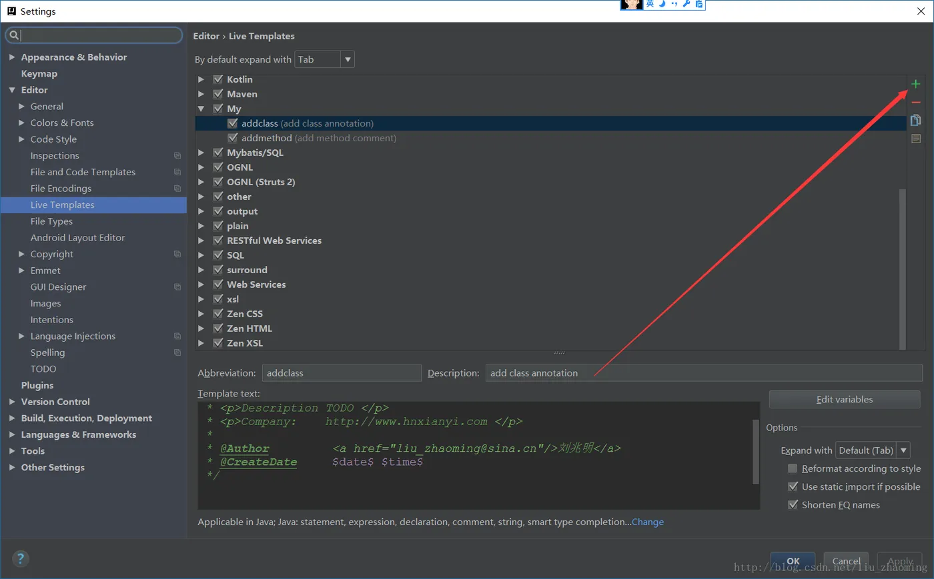This screenshot has height=579, width=934.
Task: Click project-level icon beside Spelling
Action: (x=177, y=352)
